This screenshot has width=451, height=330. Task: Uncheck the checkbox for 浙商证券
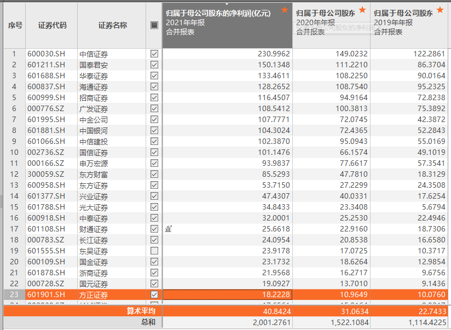(x=154, y=273)
